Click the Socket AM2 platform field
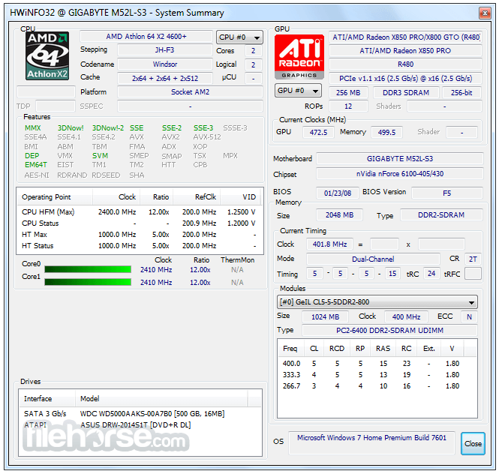Viewport: 499px width, 474px height. [x=190, y=92]
